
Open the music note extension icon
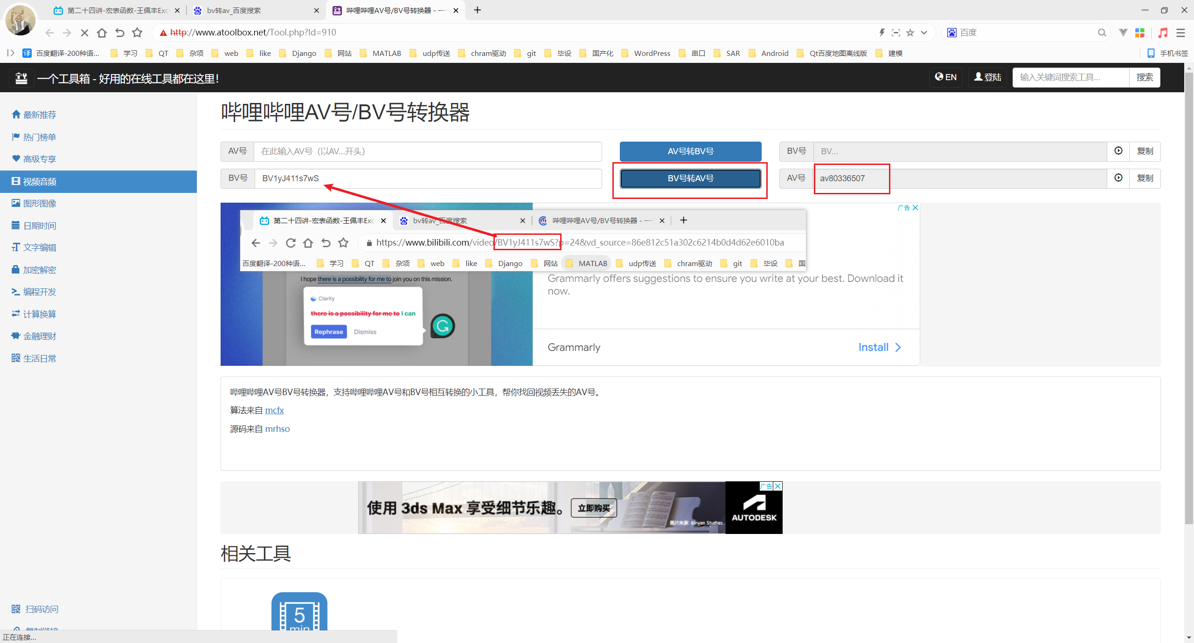pos(1163,33)
